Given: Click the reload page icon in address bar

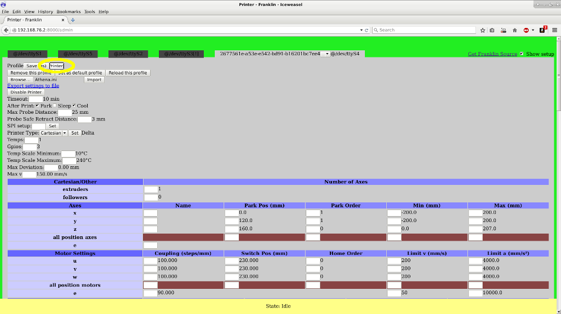Looking at the screenshot, I should tap(367, 30).
